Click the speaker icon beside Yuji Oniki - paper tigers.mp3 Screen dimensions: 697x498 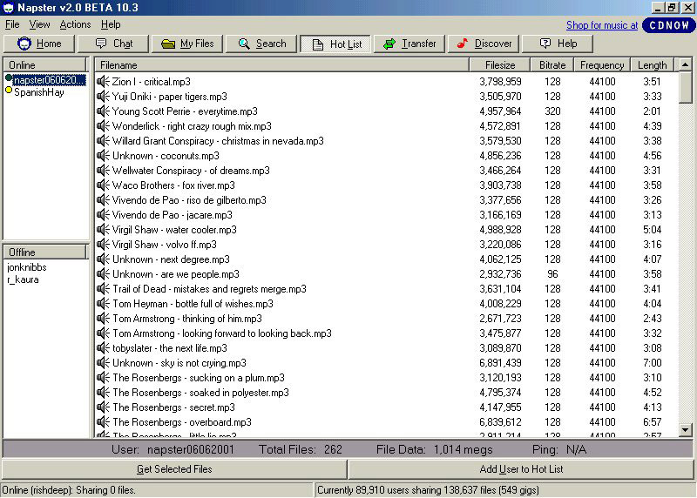[x=103, y=96]
